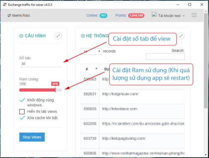209x158 pixels.
Task: Click the Ram Using slider handle at 90%
Action: click(55, 90)
